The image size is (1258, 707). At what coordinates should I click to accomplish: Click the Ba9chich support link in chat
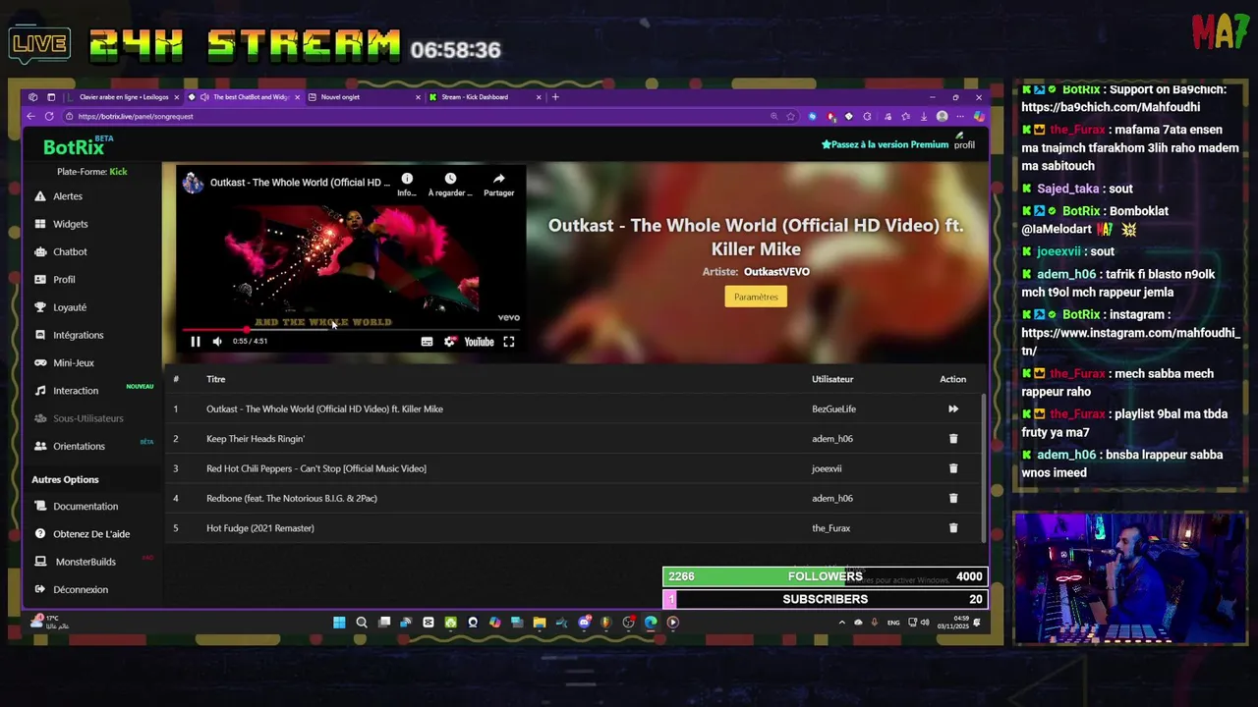point(1110,107)
